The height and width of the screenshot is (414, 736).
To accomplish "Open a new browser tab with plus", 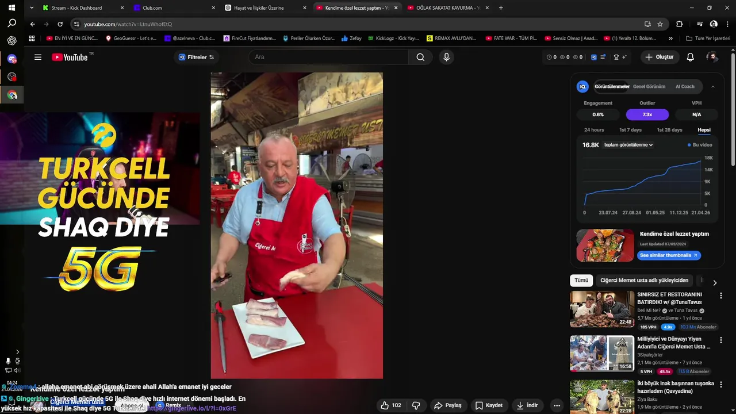I will (501, 8).
